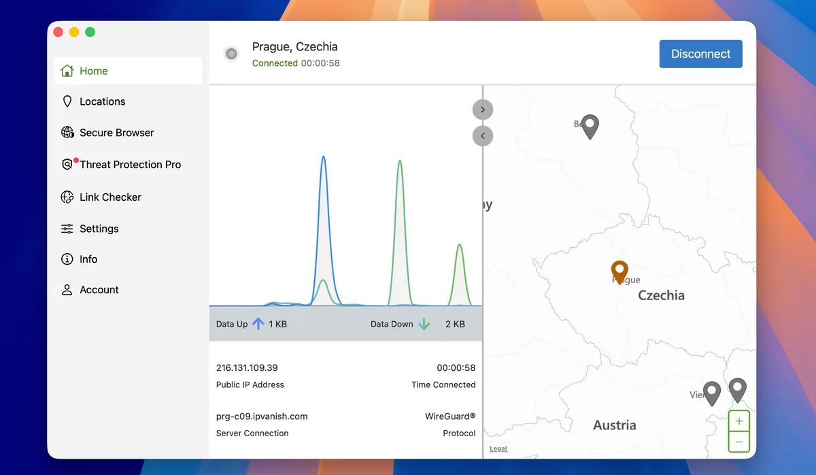Select the gray map pin near the zoom controls
This screenshot has height=475, width=816.
pos(738,390)
